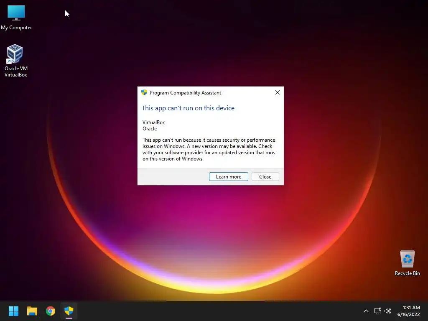Click the 'Oracle' publisher text
This screenshot has height=321, width=428.
(x=150, y=129)
